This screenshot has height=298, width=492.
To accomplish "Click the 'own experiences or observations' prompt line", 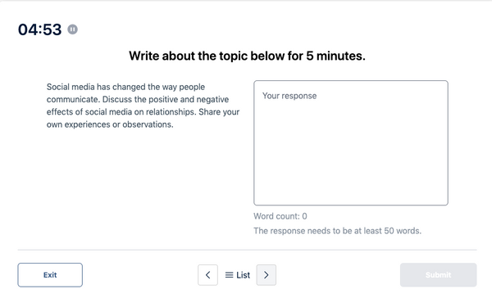I will click(x=110, y=124).
